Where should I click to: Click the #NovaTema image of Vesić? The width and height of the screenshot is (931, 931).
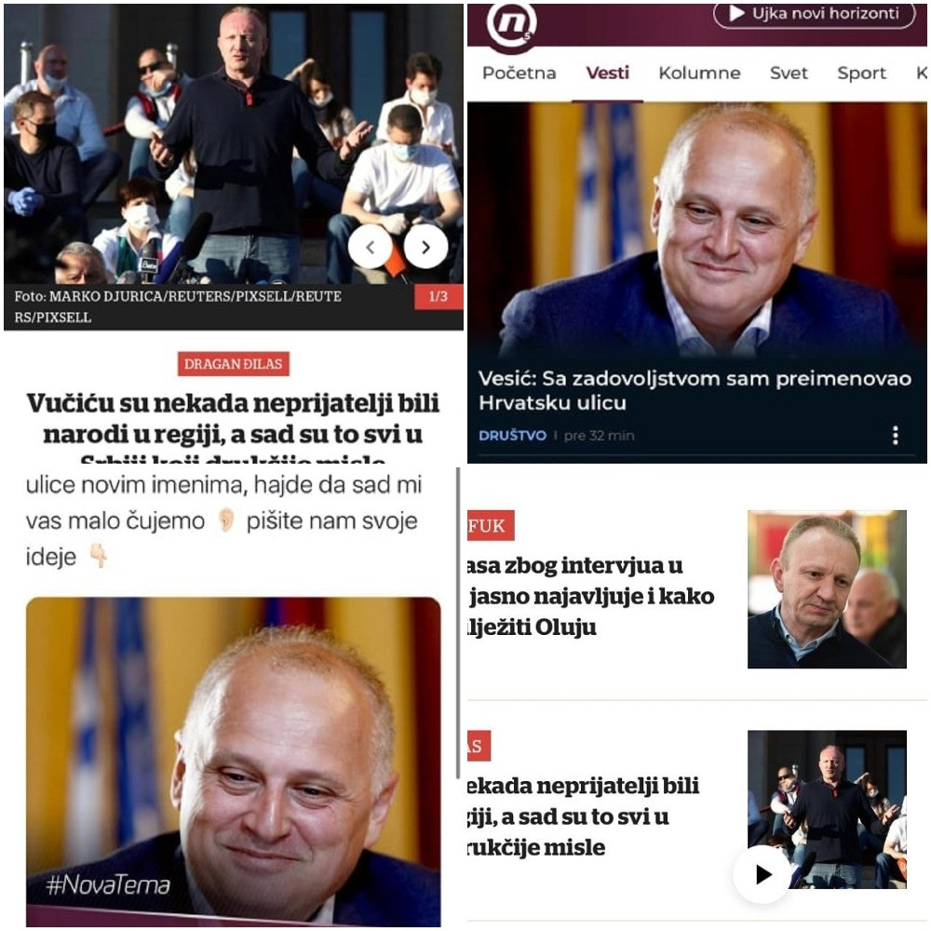234,762
